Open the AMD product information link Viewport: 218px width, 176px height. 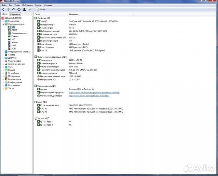coord(94,93)
